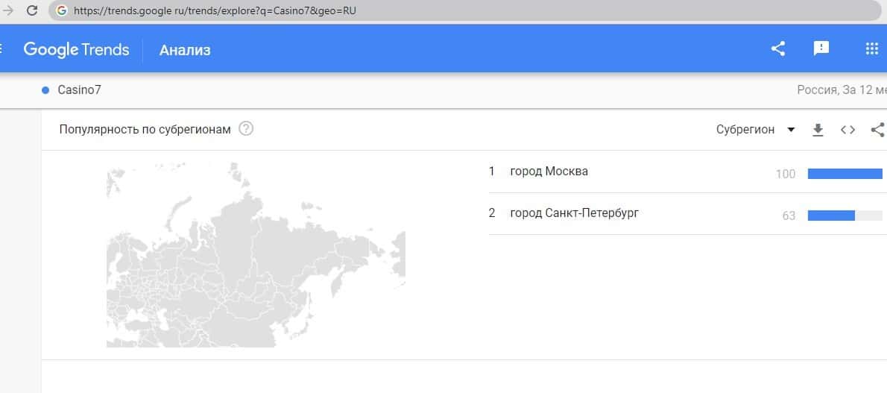887x393 pixels.
Task: Click the Google site icon in address bar
Action: pyautogui.click(x=61, y=11)
